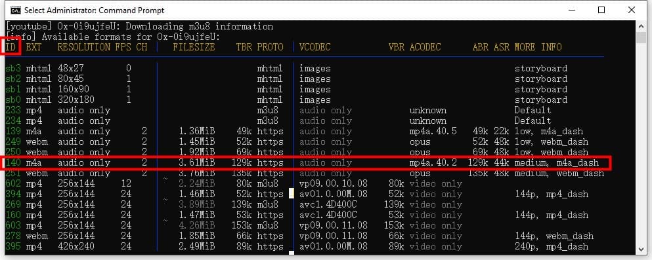
Task: Click format ID 139
Action: 13,131
